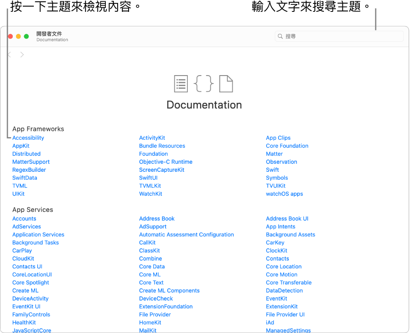The width and height of the screenshot is (410, 333).
Task: Open Automatic Assessment Configuration link
Action: (187, 235)
